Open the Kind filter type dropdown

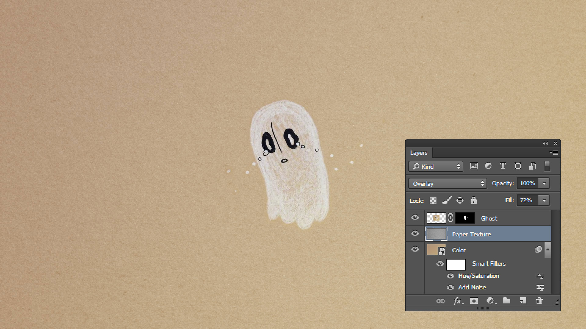[x=436, y=166]
